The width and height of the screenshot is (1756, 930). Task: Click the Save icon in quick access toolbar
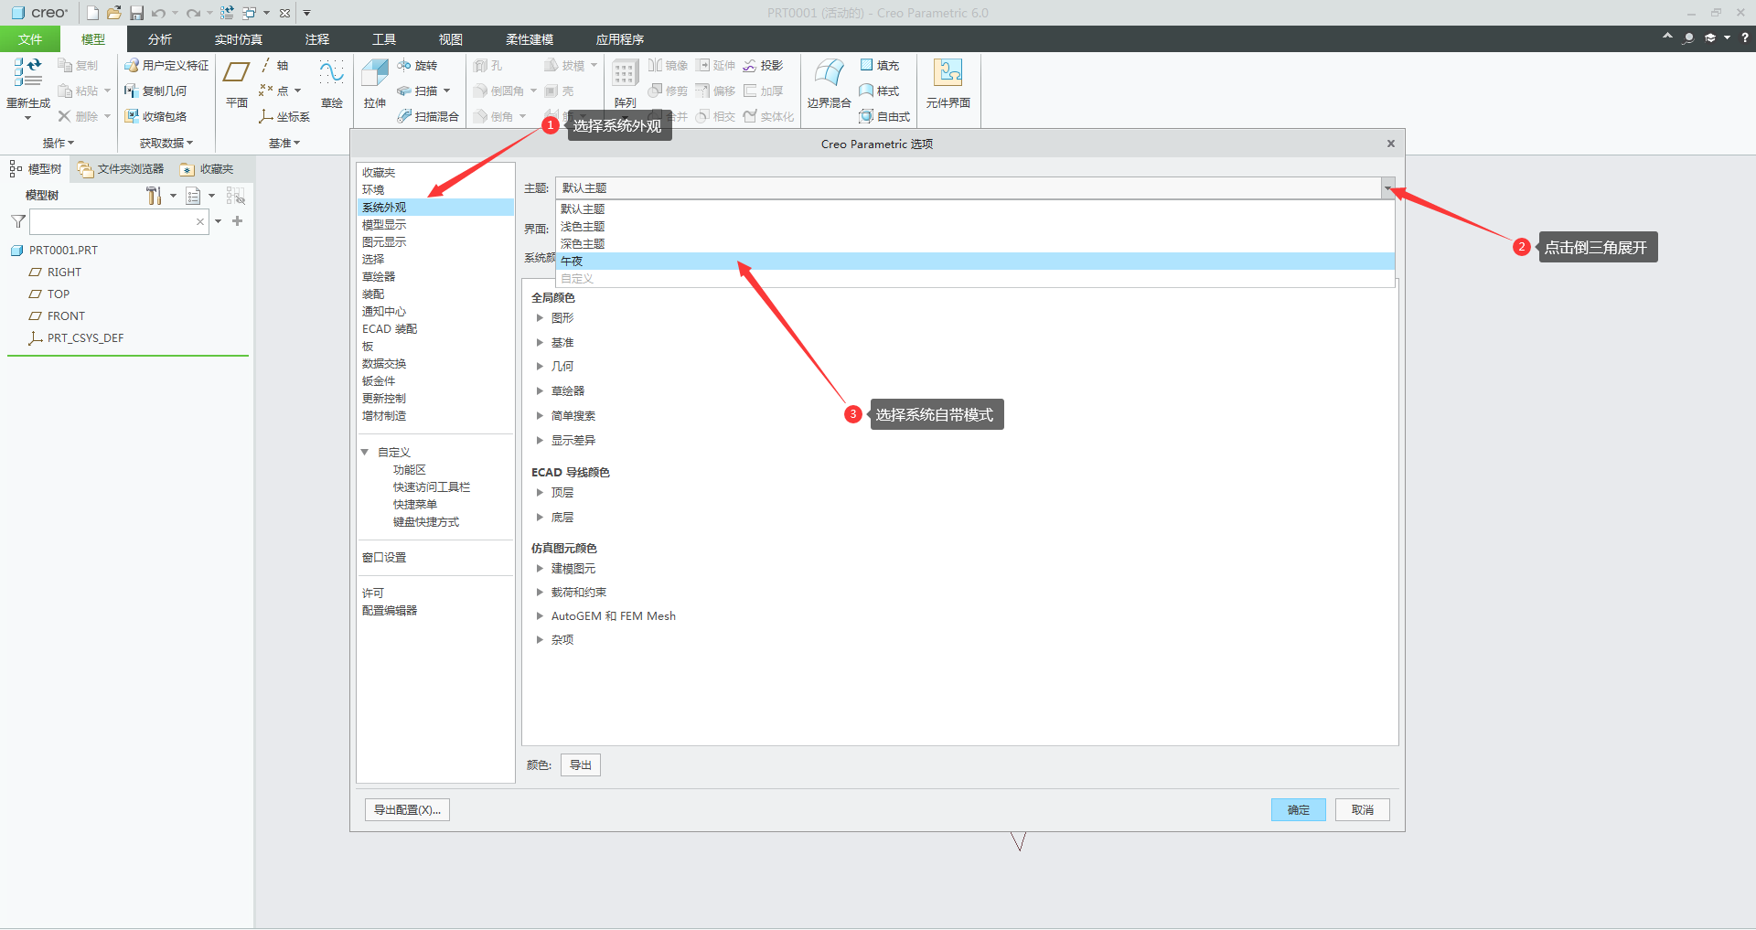[x=136, y=13]
